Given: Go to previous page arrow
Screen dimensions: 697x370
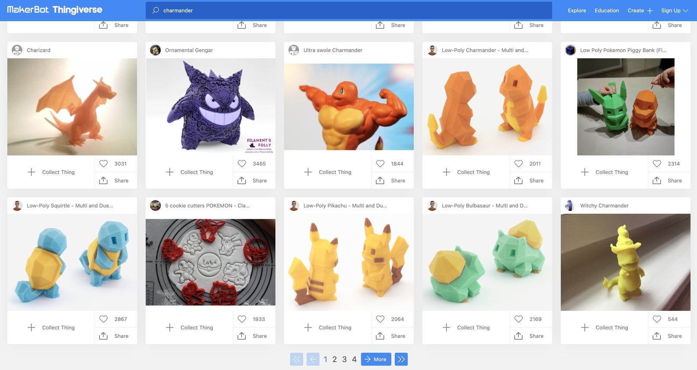Looking at the screenshot, I should point(313,359).
